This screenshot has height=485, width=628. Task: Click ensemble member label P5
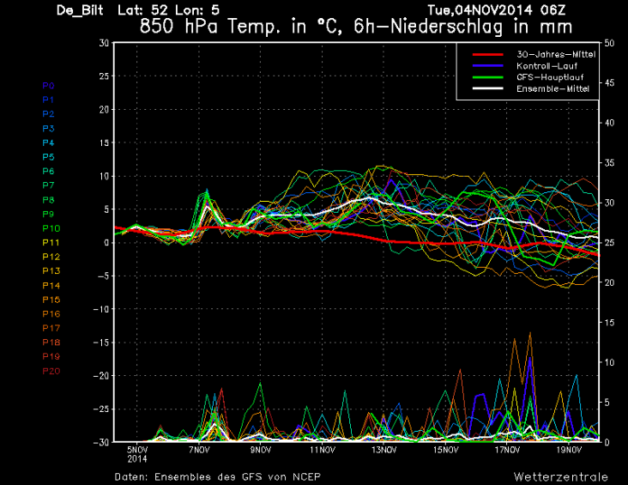(48, 157)
